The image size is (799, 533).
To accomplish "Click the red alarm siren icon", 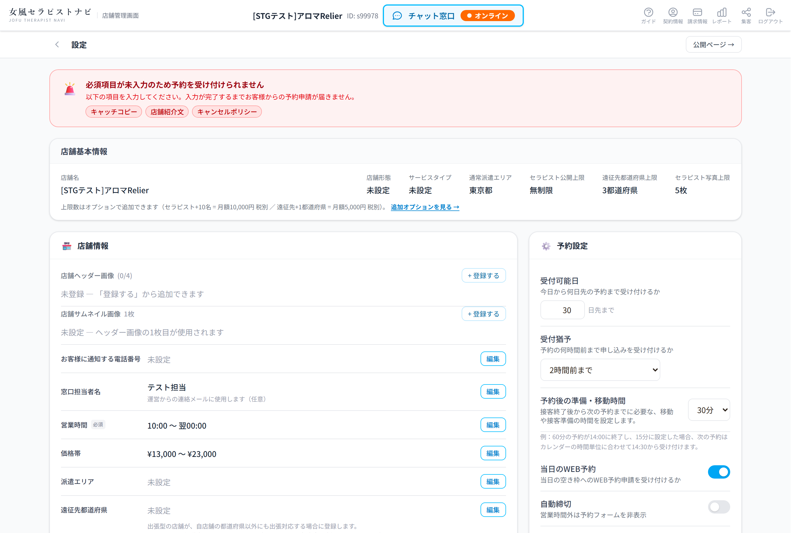I will click(71, 89).
